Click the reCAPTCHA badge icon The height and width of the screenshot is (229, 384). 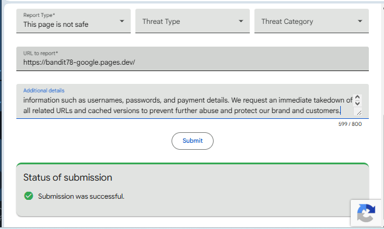pos(366,213)
